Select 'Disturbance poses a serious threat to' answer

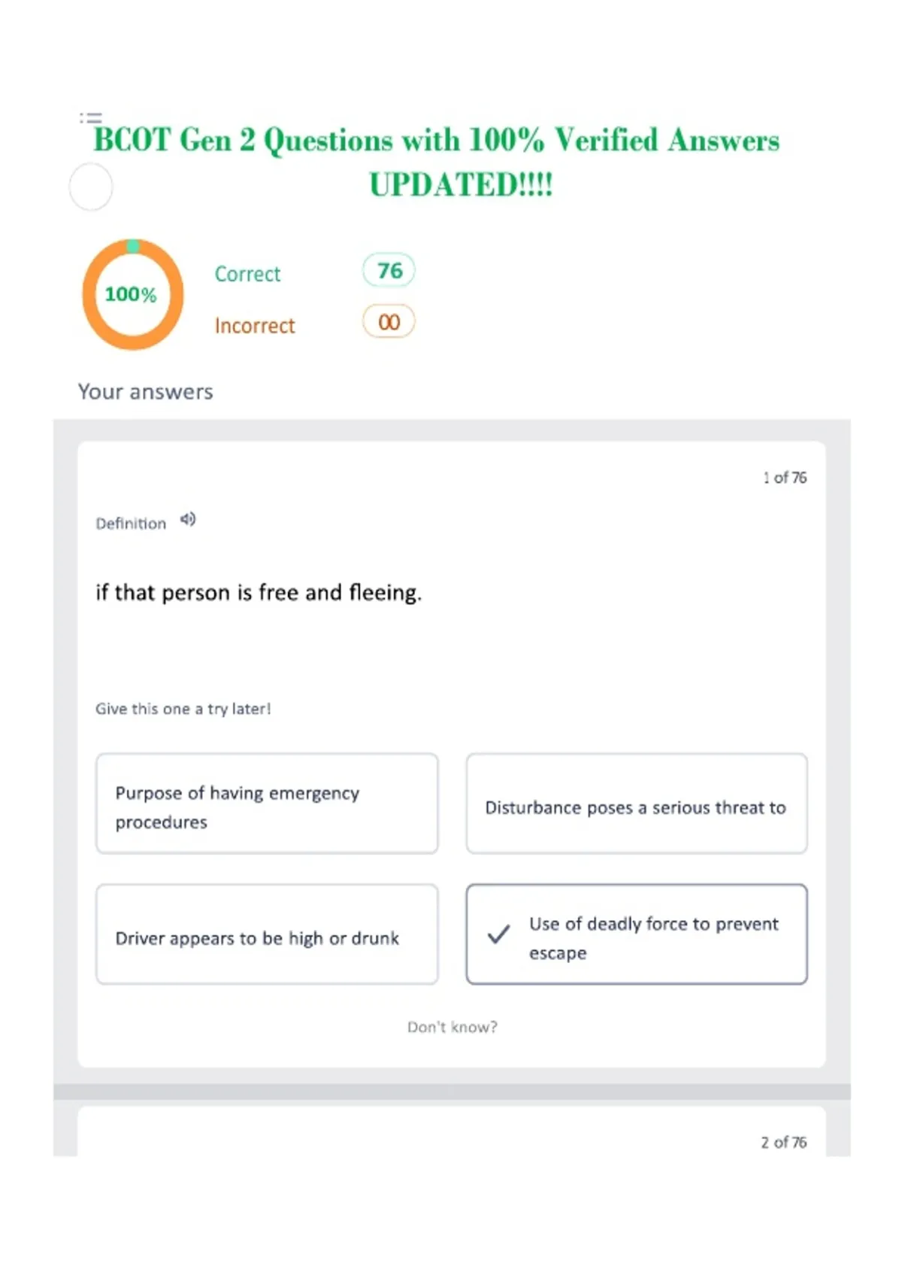[637, 804]
